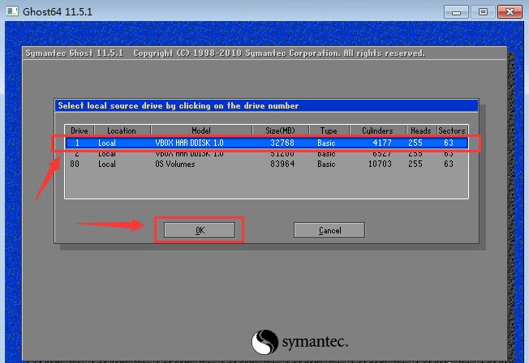Click the Drive column header
Image resolution: width=529 pixels, height=363 pixels.
[x=80, y=130]
